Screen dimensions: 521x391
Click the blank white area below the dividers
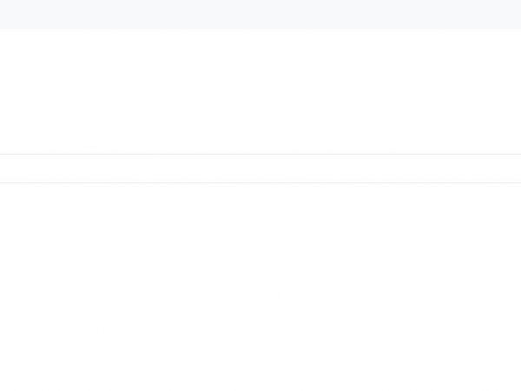260,288
